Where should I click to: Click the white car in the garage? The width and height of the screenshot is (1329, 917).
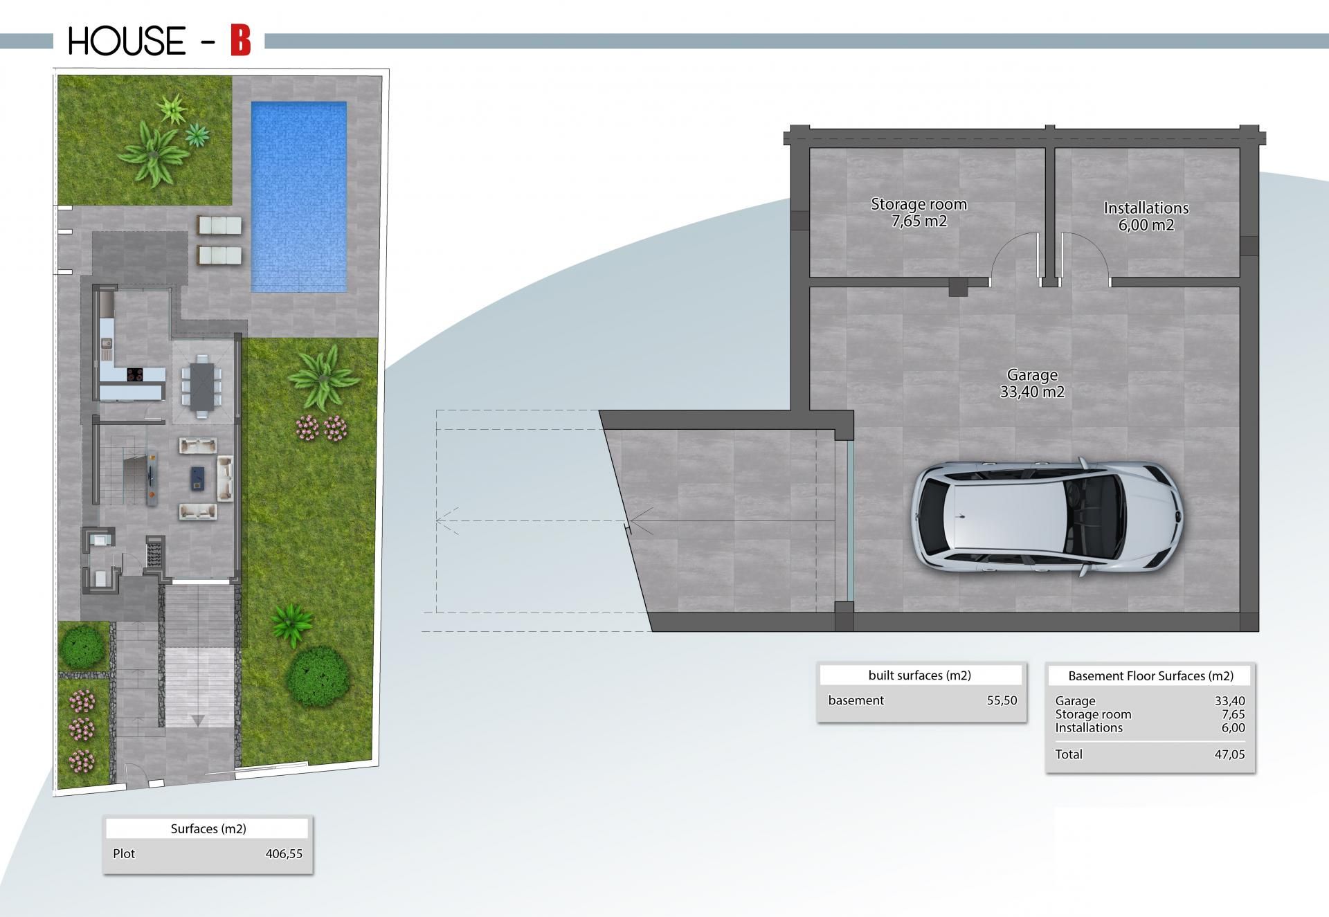pos(1046,516)
